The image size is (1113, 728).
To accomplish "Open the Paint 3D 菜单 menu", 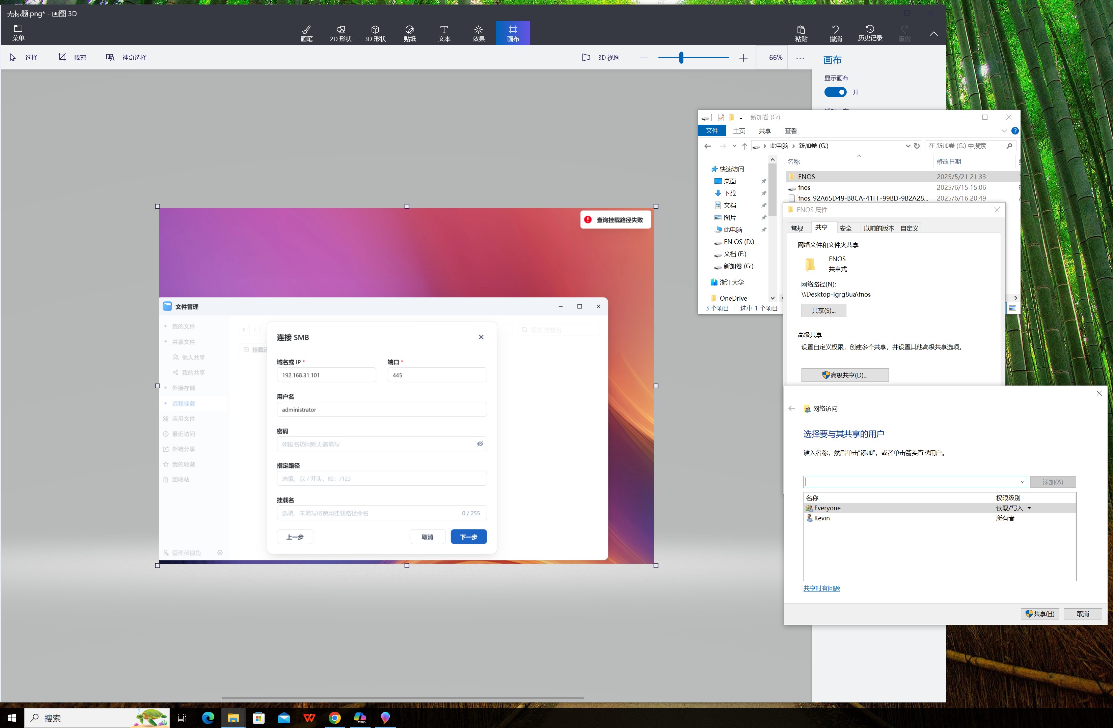I will (18, 33).
